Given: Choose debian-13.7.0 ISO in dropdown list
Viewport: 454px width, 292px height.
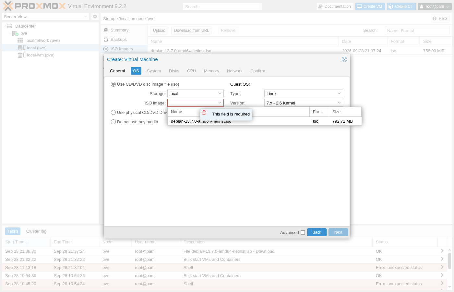Looking at the screenshot, I should point(265,121).
